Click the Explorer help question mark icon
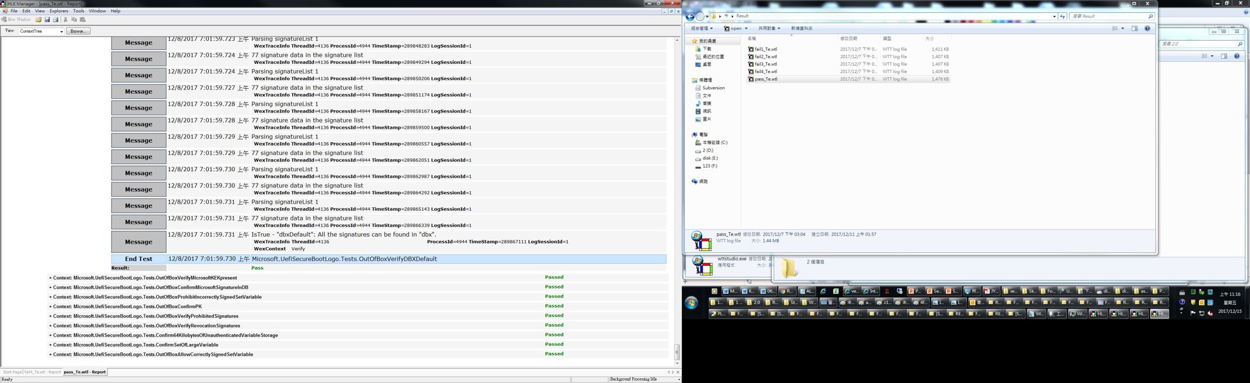The width and height of the screenshot is (1250, 383). 1147,28
